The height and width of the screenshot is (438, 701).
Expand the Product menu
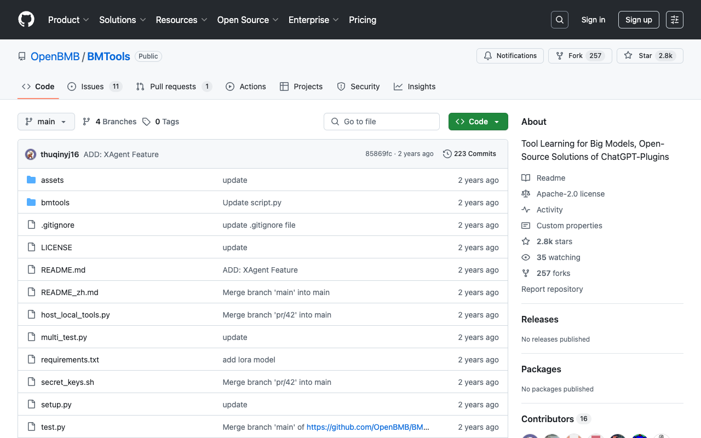pyautogui.click(x=68, y=20)
